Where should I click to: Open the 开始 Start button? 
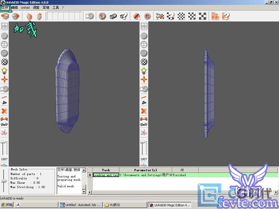coord(7,205)
